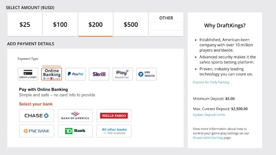
Task: Select the $200 deposit amount
Action: pyautogui.click(x=95, y=25)
